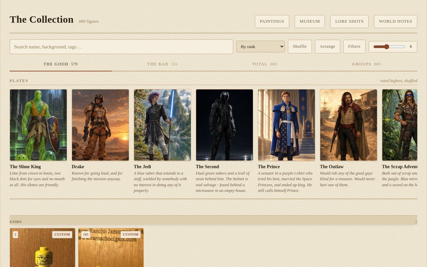Click the '889 figures' count text
This screenshot has height=267, width=427.
click(x=89, y=21)
